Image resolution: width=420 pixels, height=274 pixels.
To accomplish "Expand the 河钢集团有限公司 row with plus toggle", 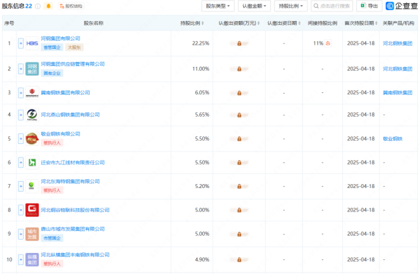I will click(21, 43).
